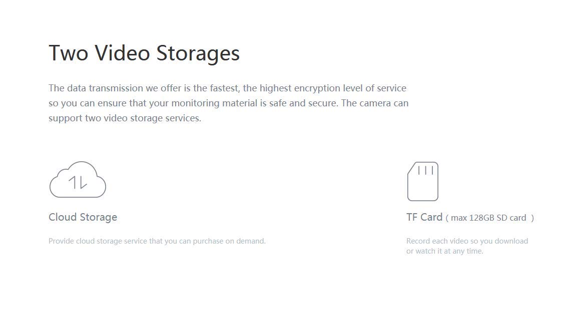Click the "TF Card" label
Viewport: 586px width, 311px height.
tap(424, 217)
